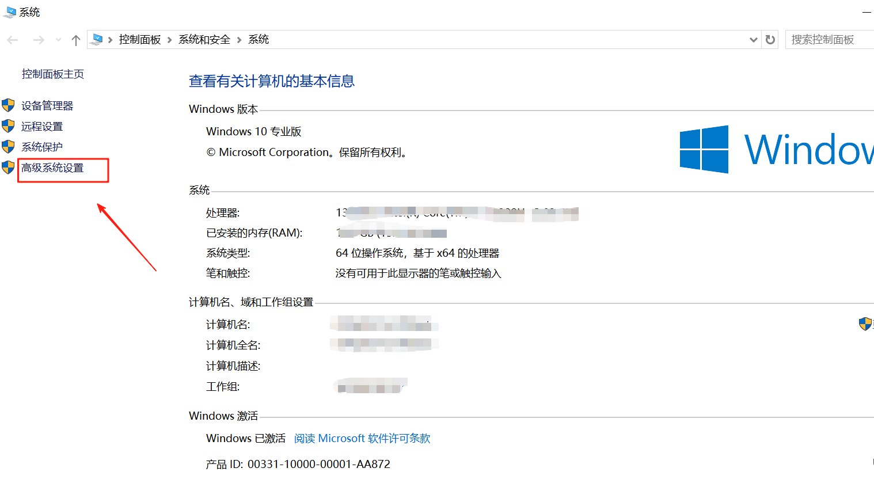The width and height of the screenshot is (874, 487).
Task: Click the 系统类型: label
Action: point(228,253)
